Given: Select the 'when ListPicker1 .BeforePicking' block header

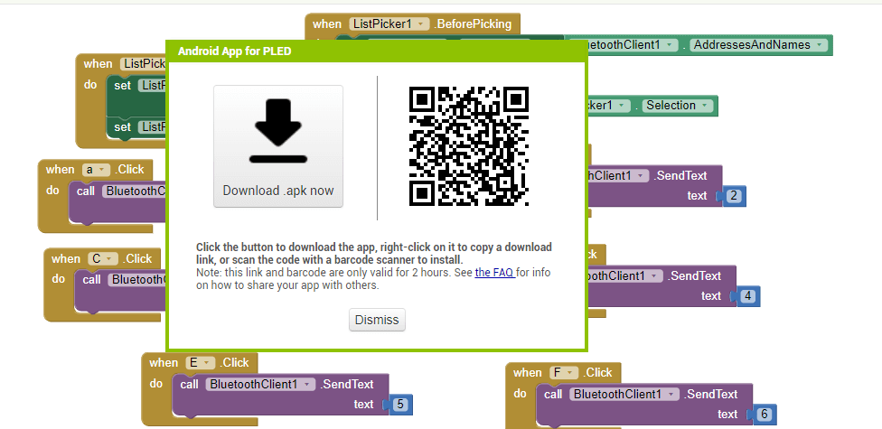Looking at the screenshot, I should (413, 24).
